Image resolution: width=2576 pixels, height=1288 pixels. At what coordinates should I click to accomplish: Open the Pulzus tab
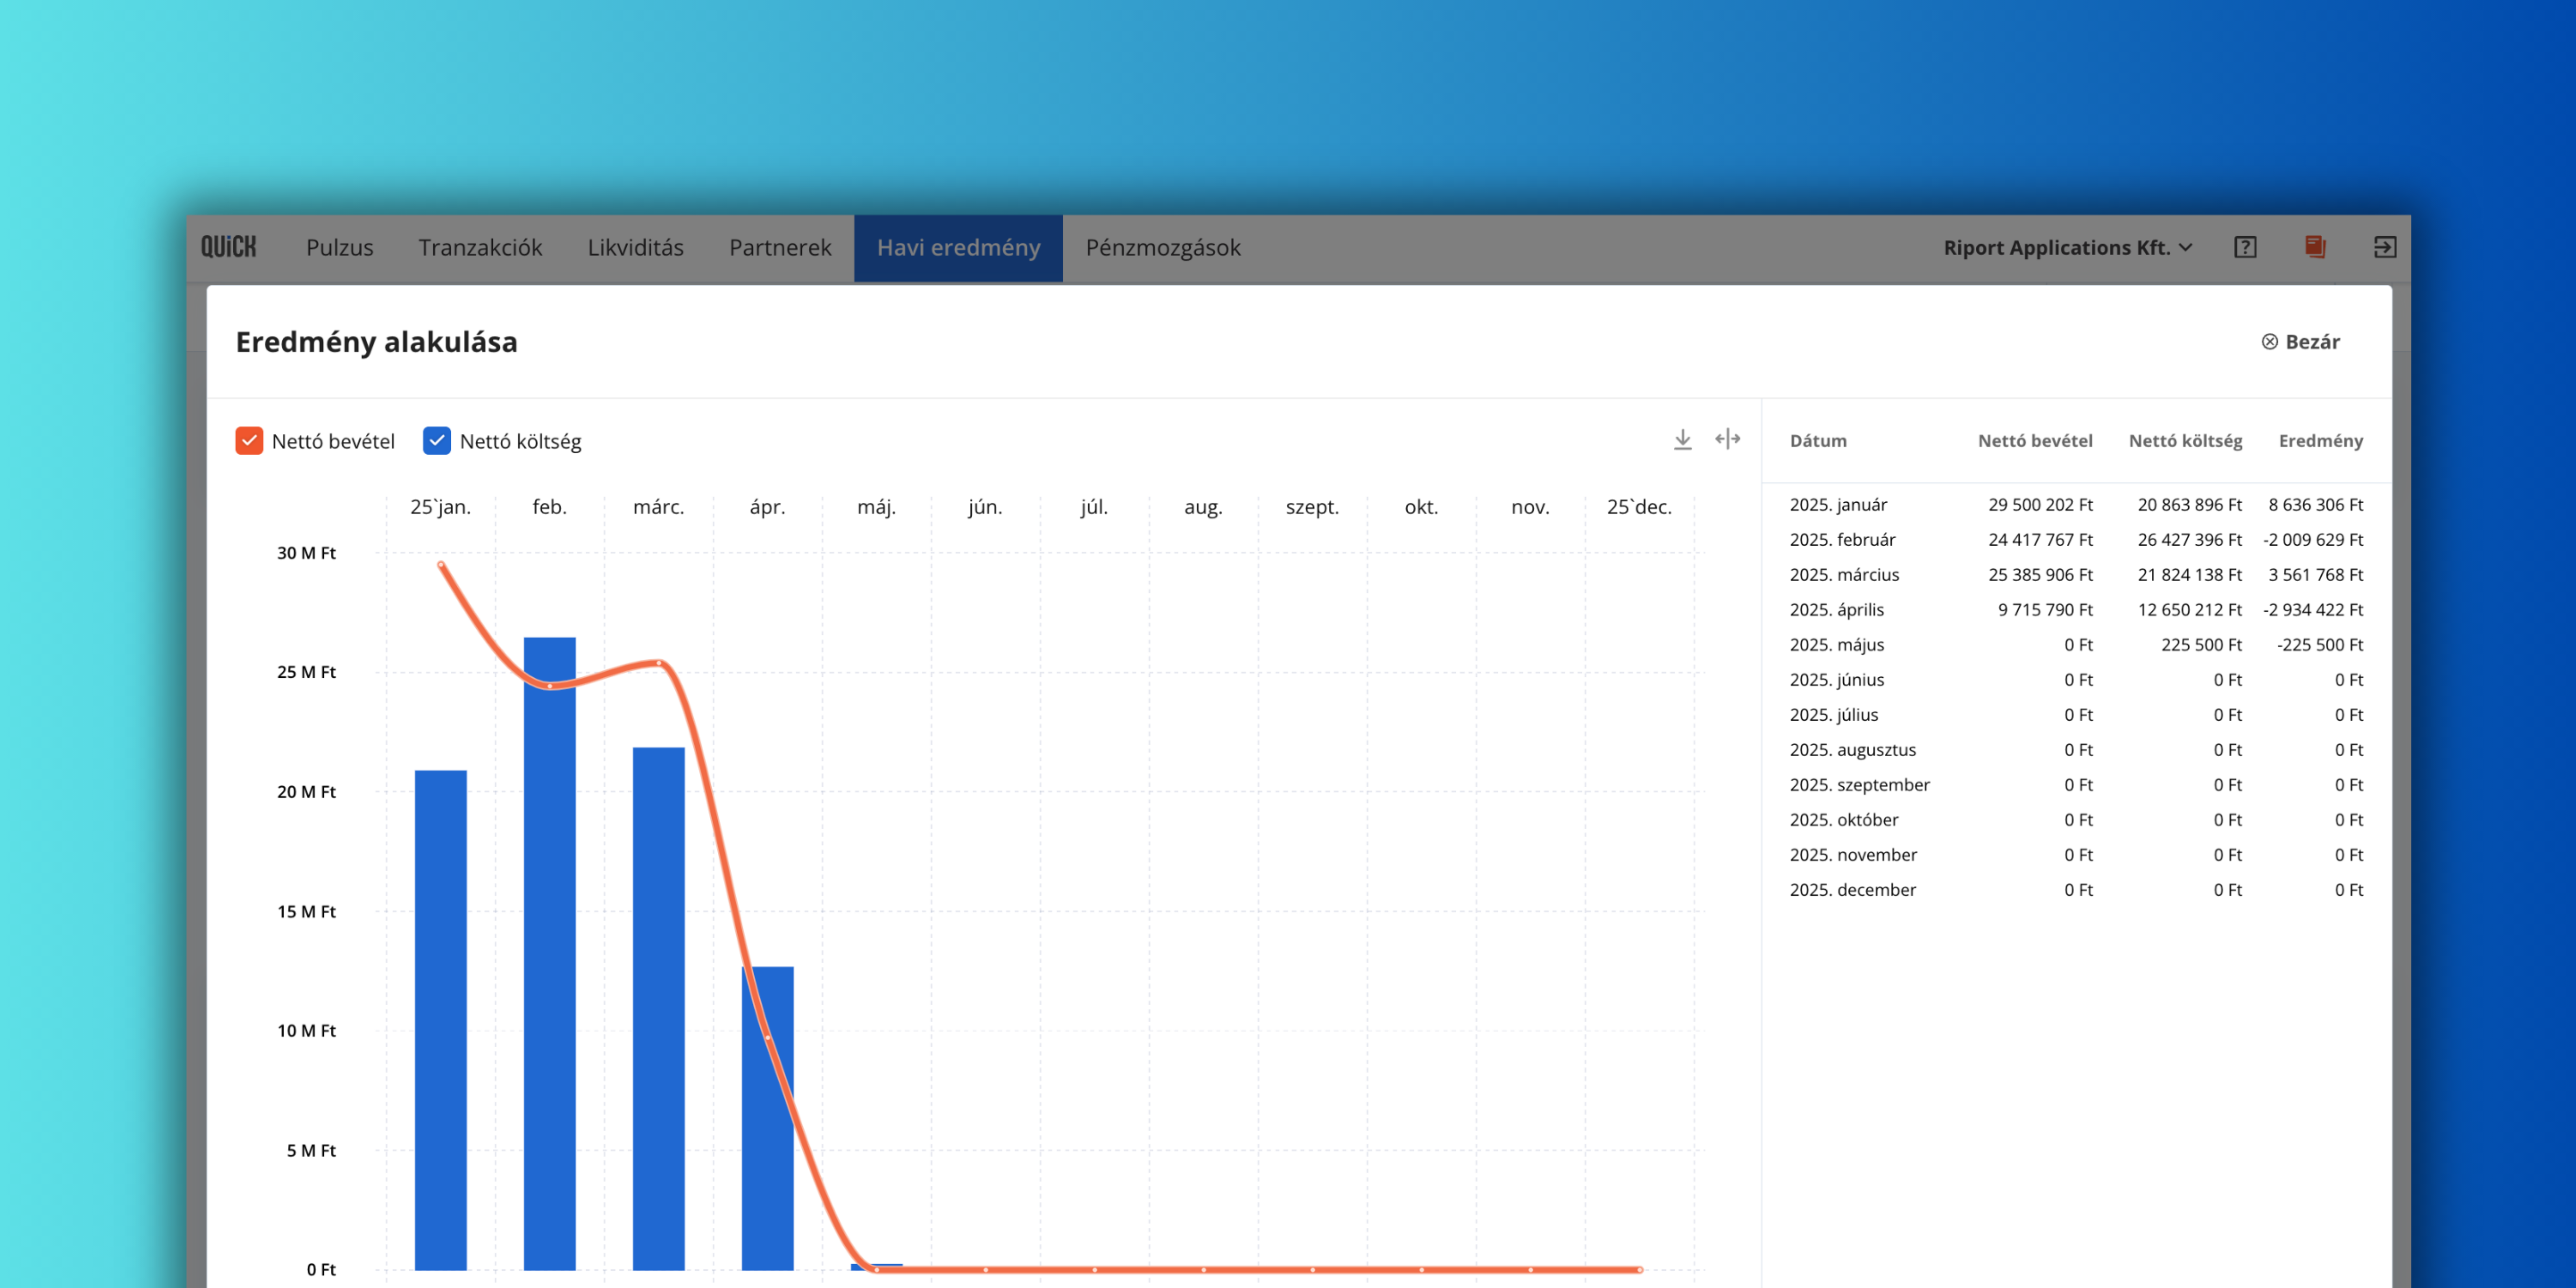click(340, 247)
